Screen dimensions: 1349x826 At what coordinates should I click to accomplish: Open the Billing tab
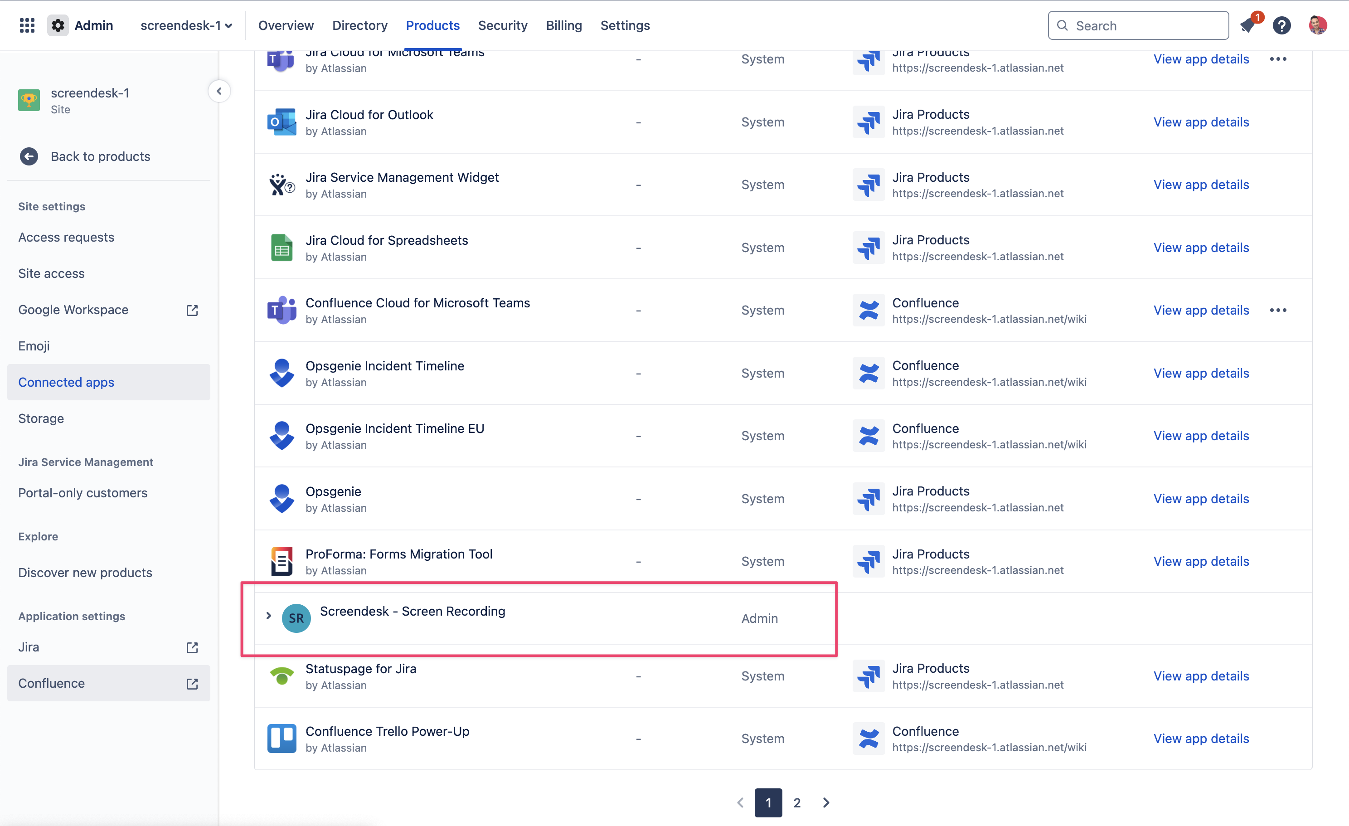pos(563,25)
